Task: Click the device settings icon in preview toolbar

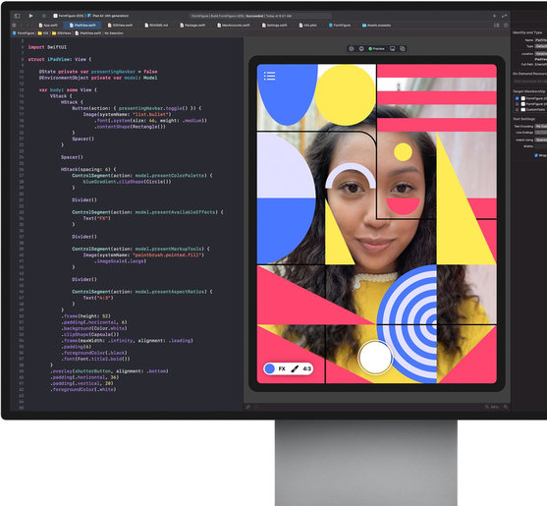Action: point(393,49)
